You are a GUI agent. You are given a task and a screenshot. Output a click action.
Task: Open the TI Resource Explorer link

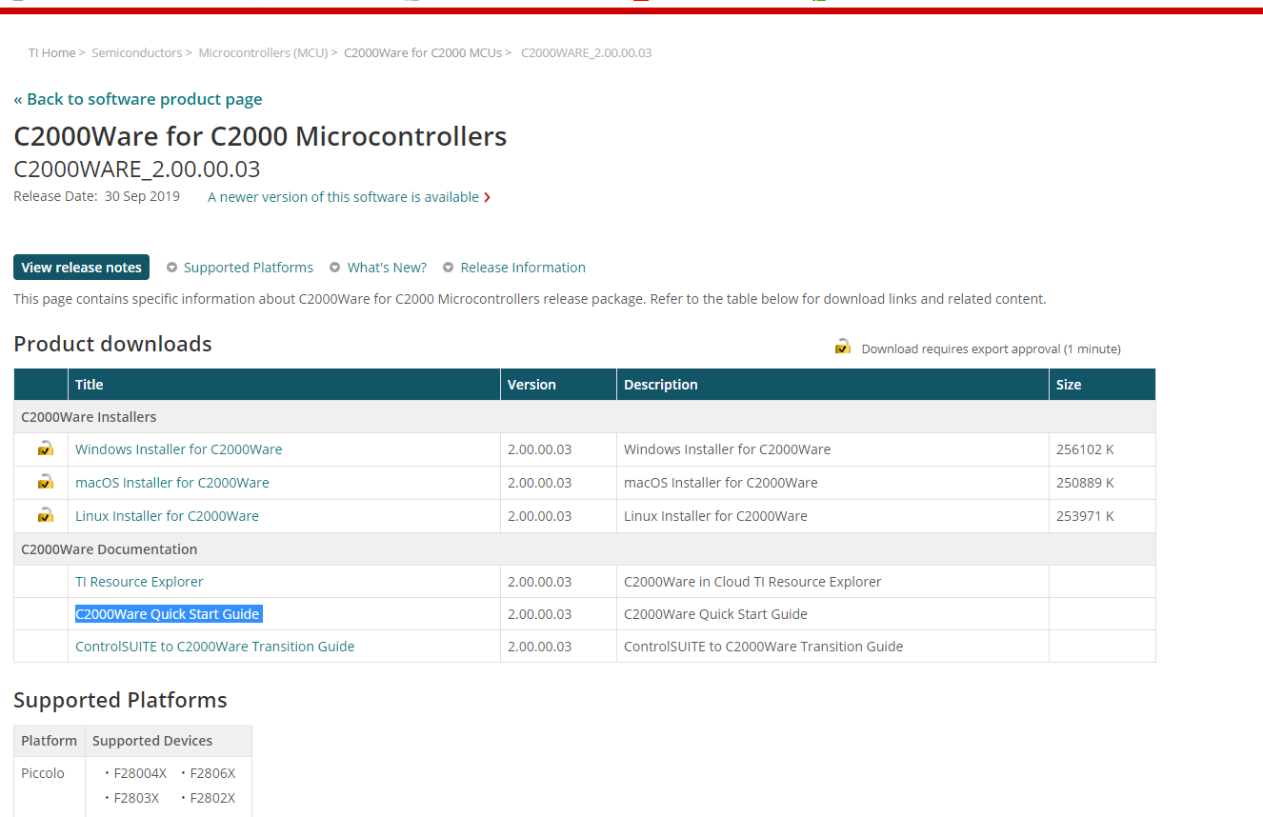point(139,582)
